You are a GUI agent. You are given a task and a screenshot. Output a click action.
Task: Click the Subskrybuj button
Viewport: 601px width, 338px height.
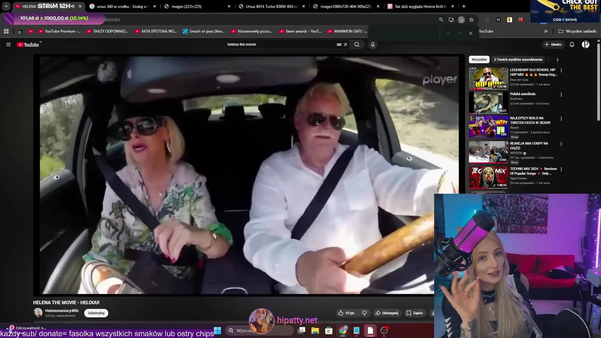tap(96, 313)
